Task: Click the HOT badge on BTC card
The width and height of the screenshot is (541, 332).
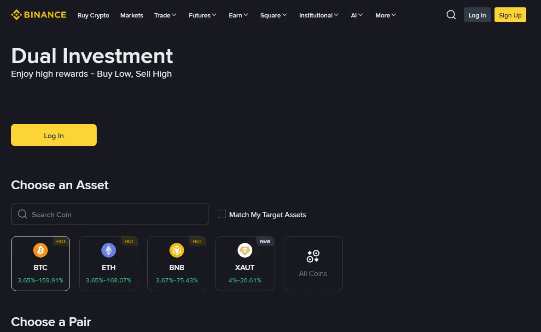Action: click(x=61, y=241)
